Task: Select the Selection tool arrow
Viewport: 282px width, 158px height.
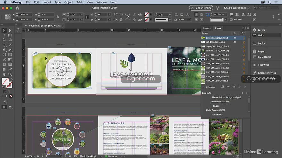Action: (x=4, y=30)
